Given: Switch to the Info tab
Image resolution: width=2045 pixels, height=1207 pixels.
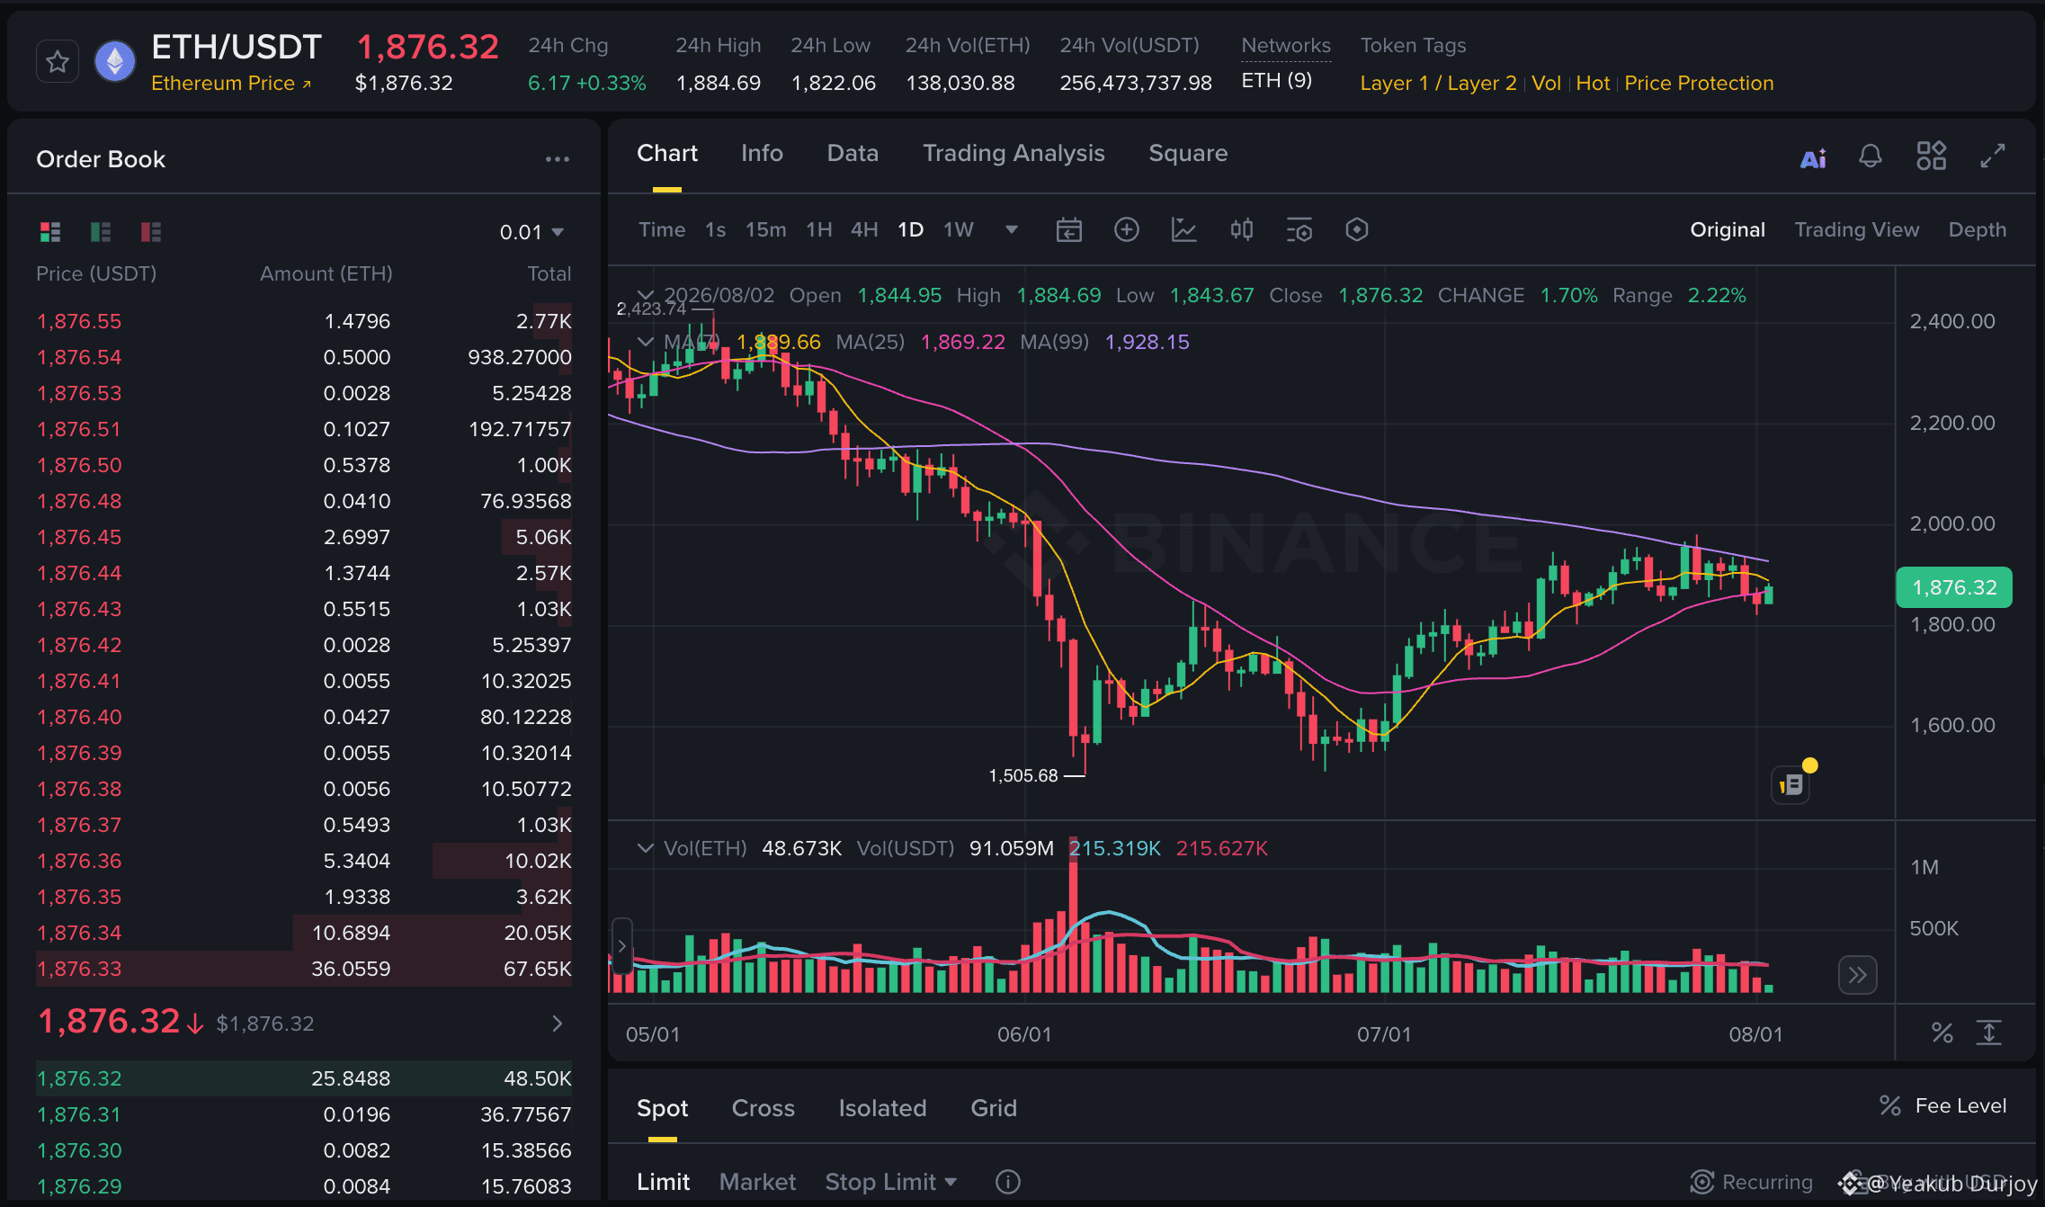Looking at the screenshot, I should tap(762, 154).
